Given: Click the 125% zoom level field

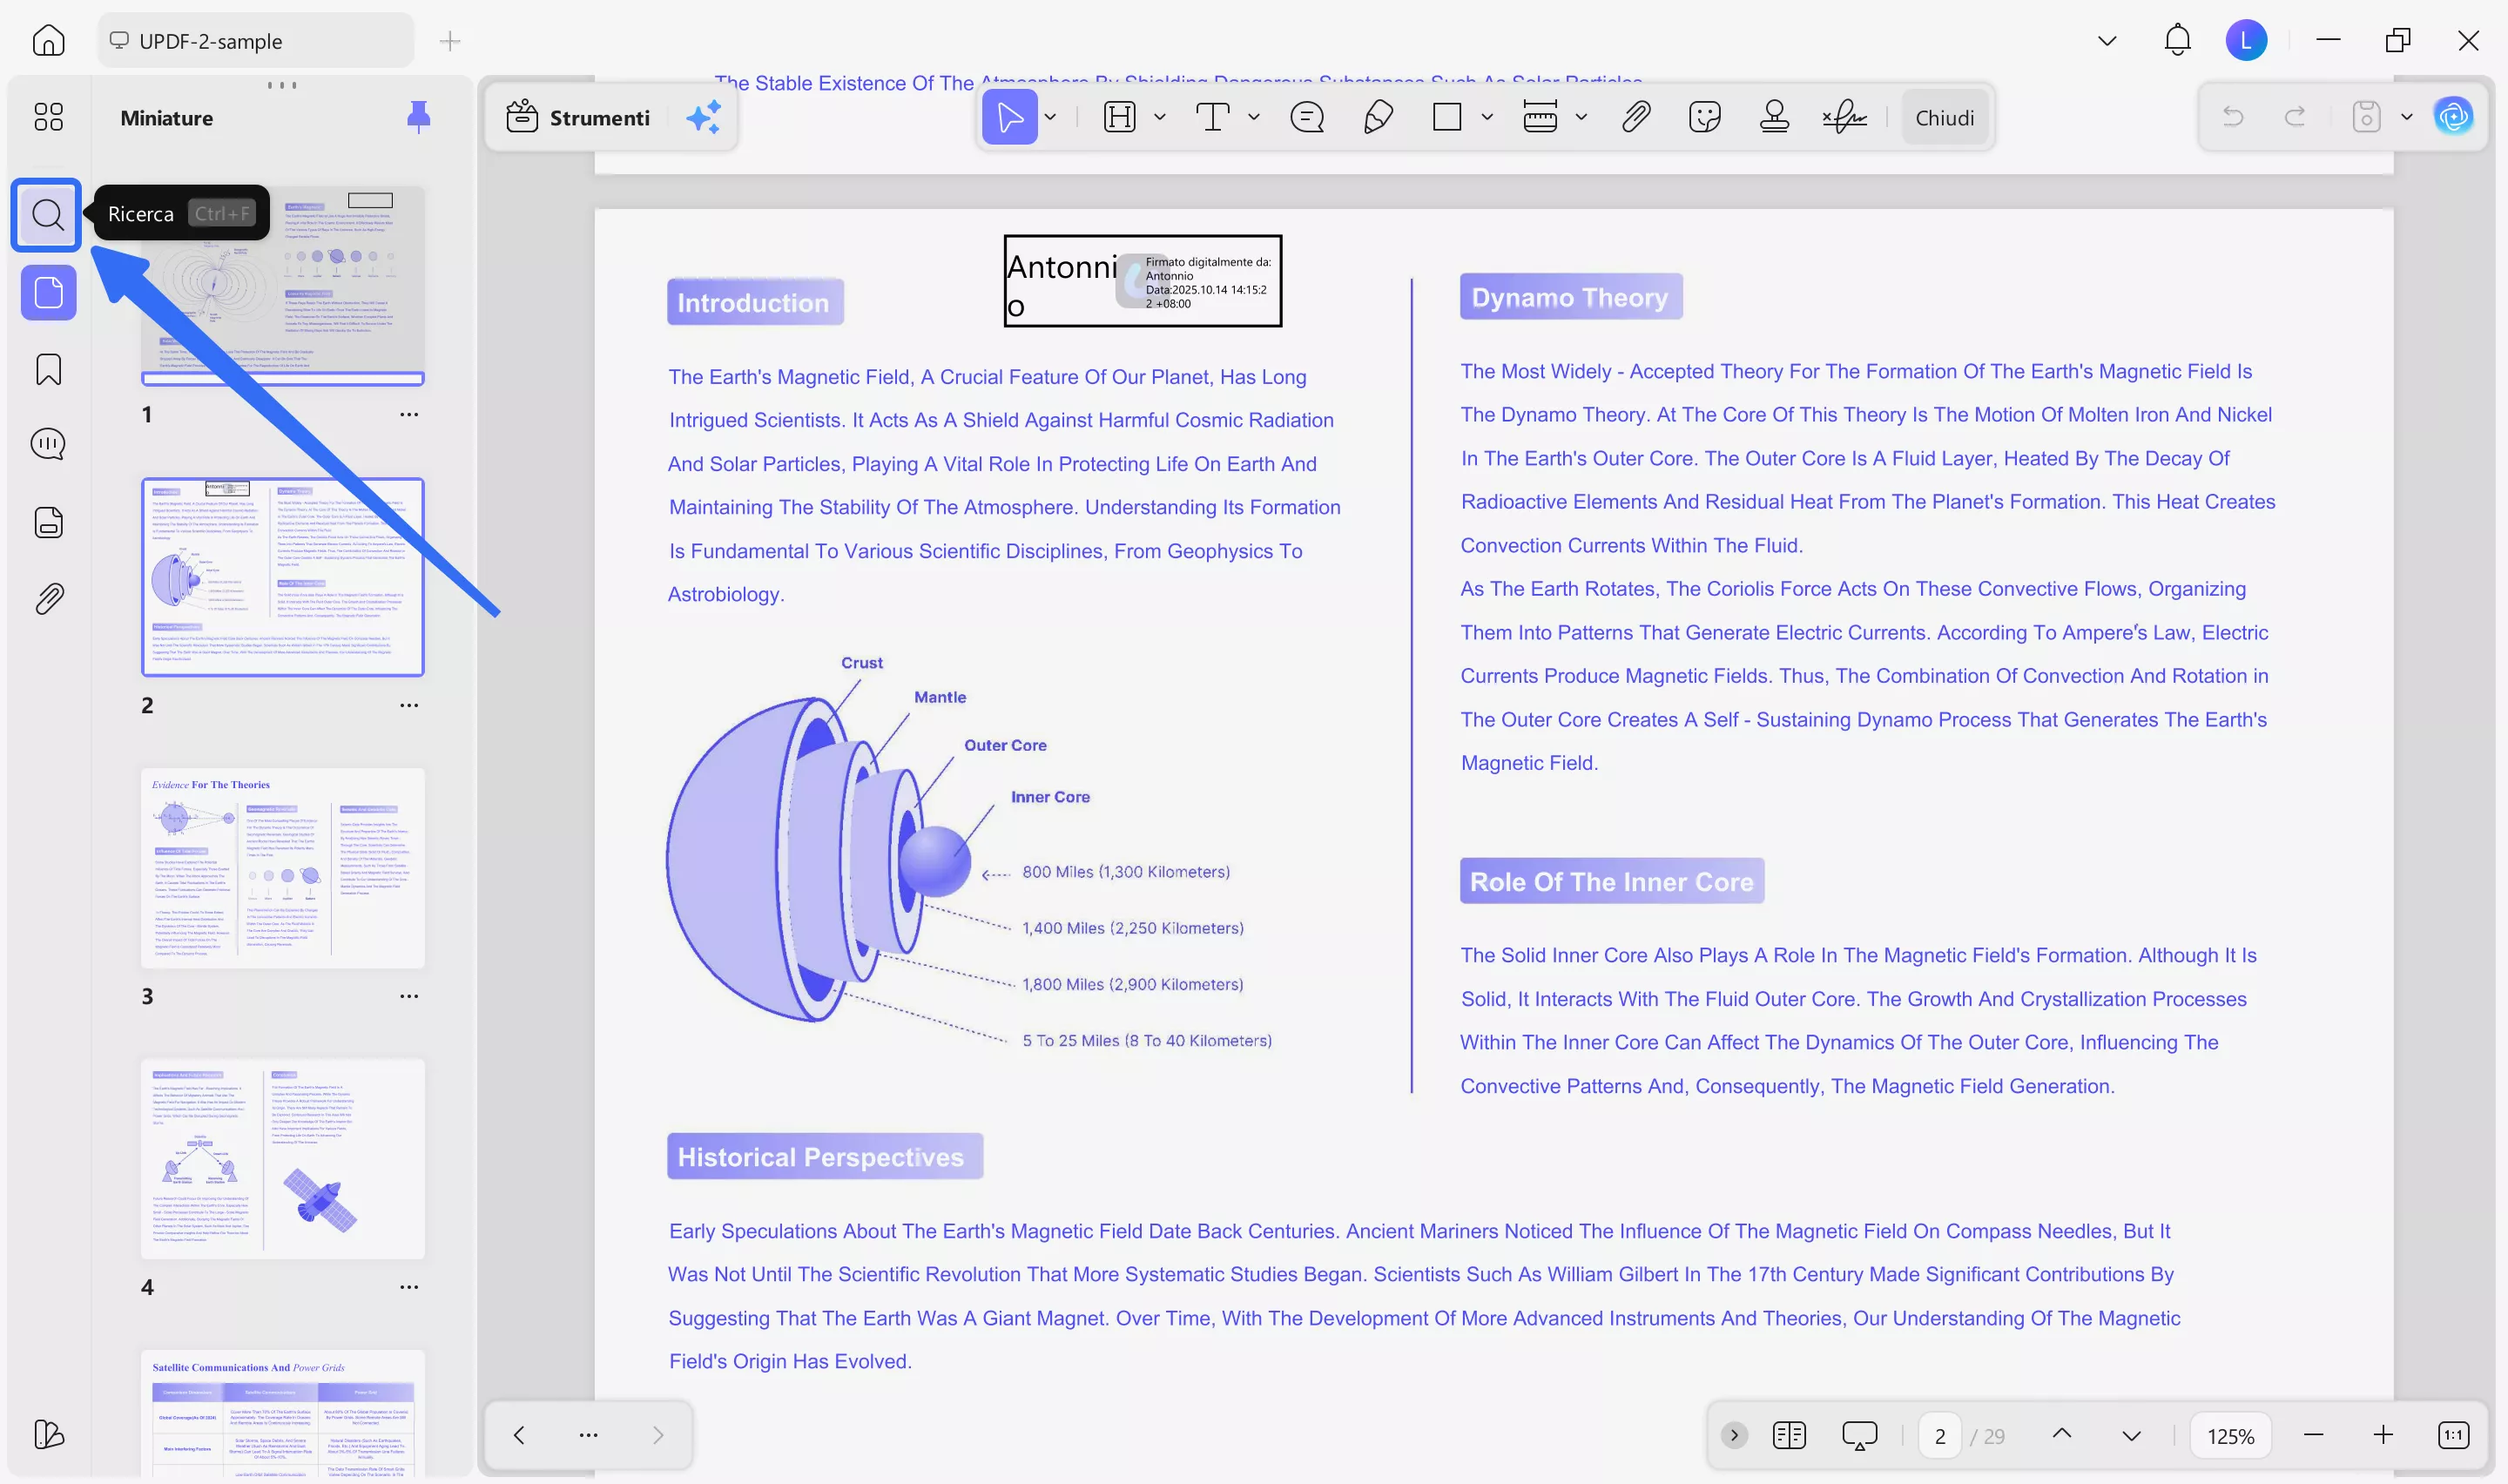Looking at the screenshot, I should coord(2230,1435).
